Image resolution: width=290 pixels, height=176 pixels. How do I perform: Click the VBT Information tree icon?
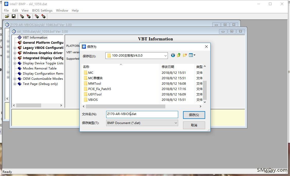coord(20,37)
